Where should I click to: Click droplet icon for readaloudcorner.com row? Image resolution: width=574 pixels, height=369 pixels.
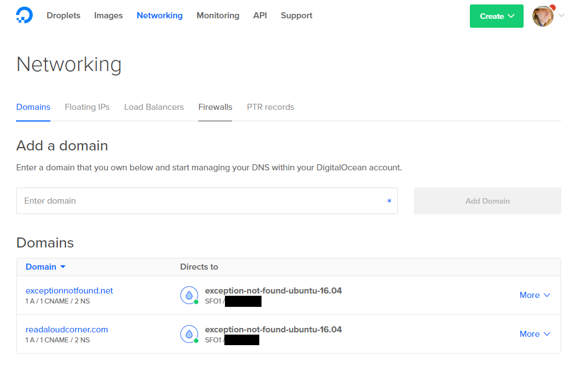click(x=189, y=334)
